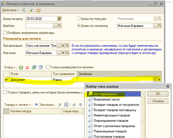Click the move up arrow icon

pos(74,105)
